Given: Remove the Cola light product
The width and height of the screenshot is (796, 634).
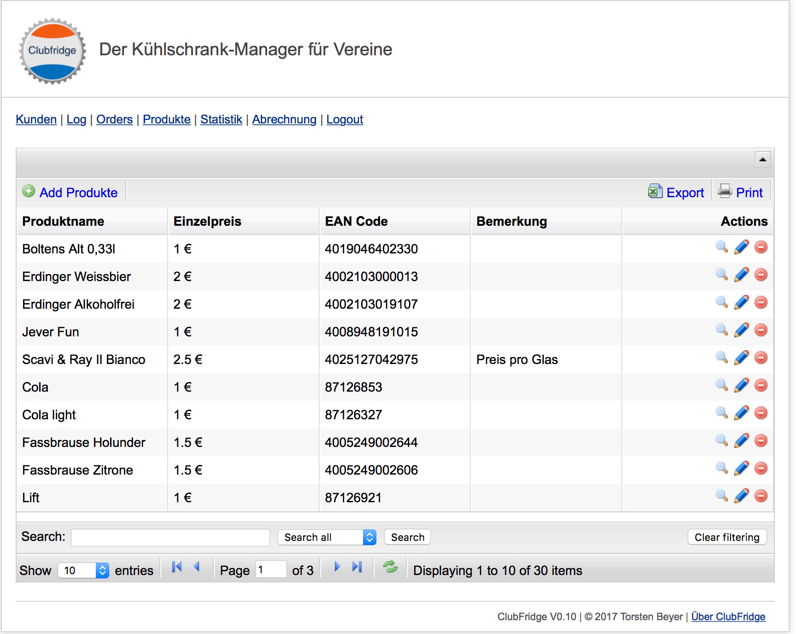Looking at the screenshot, I should tap(761, 413).
